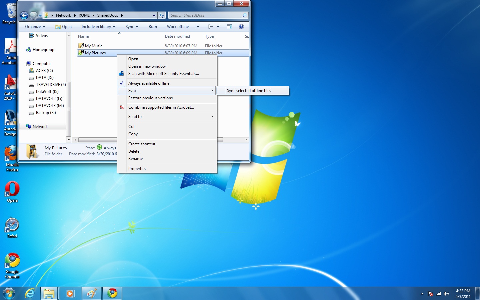The image size is (480, 300).
Task: Choose Create shortcut
Action: pyautogui.click(x=167, y=144)
